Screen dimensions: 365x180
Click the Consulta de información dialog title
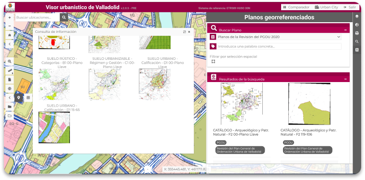(55, 32)
